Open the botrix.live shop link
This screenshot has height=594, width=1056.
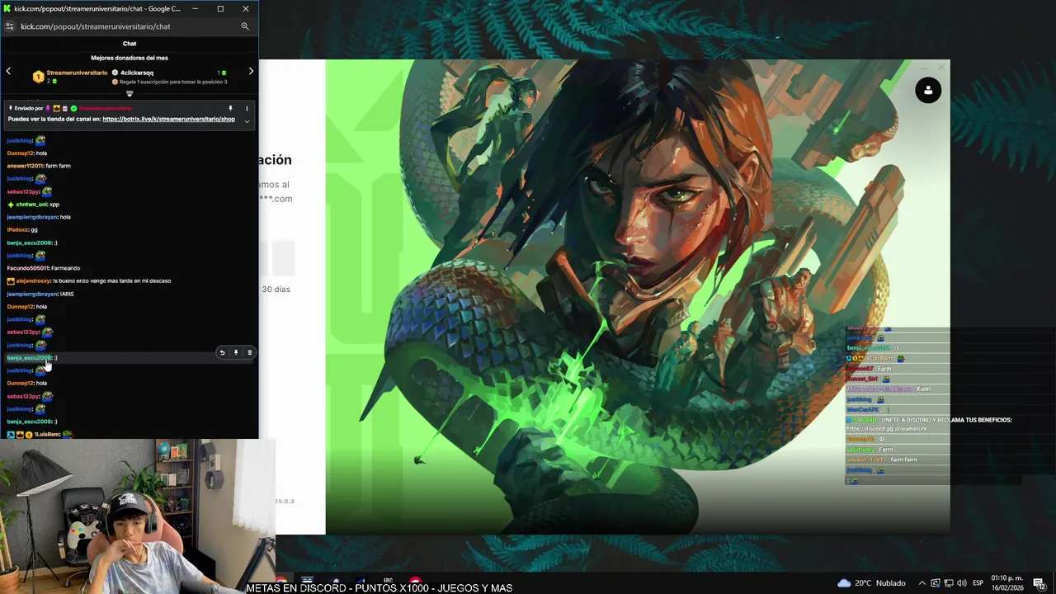(x=168, y=119)
